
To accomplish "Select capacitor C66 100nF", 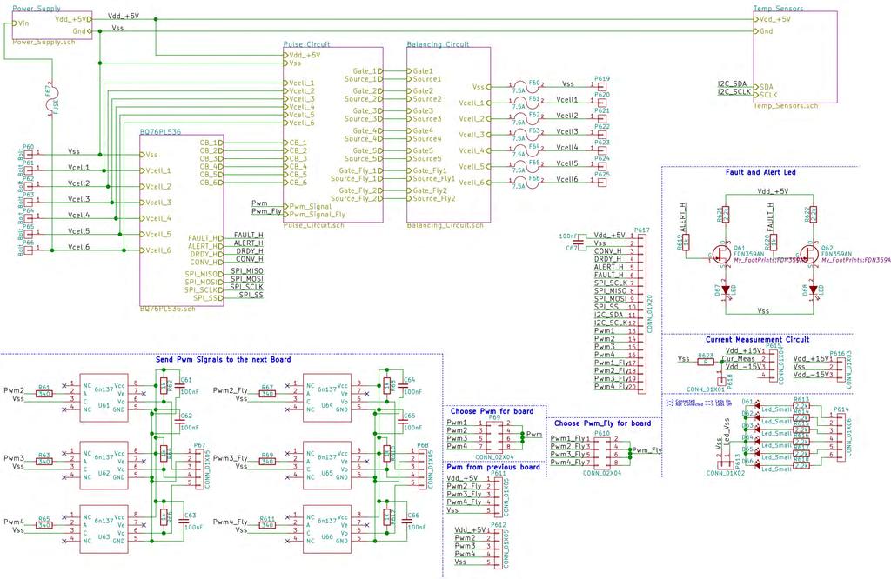I will point(408,521).
